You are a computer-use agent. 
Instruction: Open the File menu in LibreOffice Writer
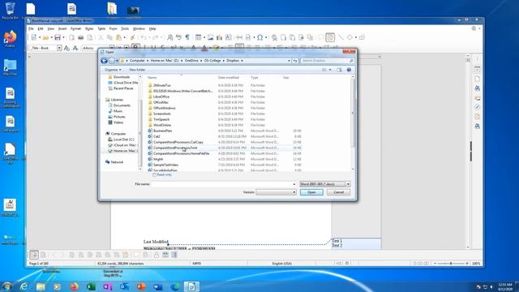pyautogui.click(x=31, y=29)
